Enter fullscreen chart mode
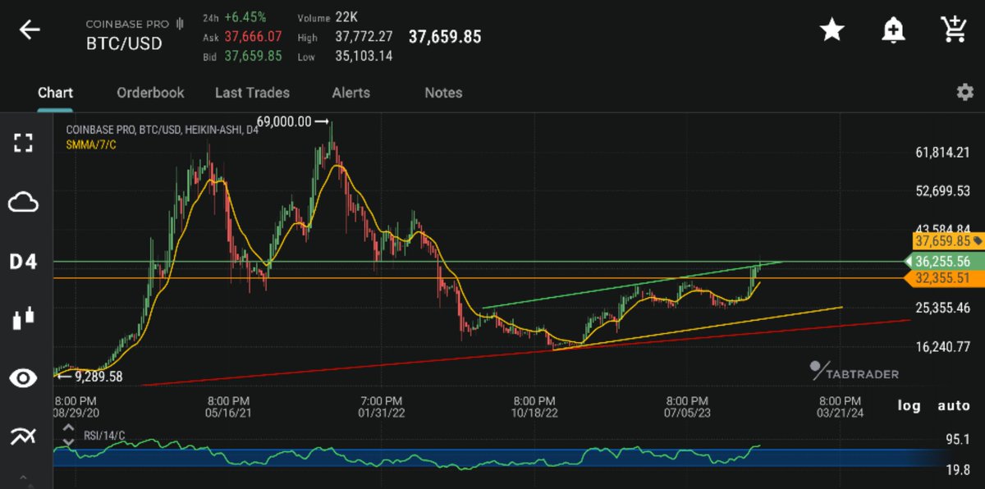Image resolution: width=985 pixels, height=489 pixels. (23, 143)
